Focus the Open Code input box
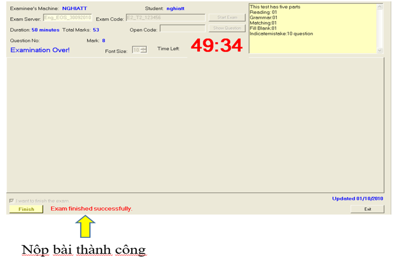Screen dimensions: 397x262 pyautogui.click(x=182, y=29)
